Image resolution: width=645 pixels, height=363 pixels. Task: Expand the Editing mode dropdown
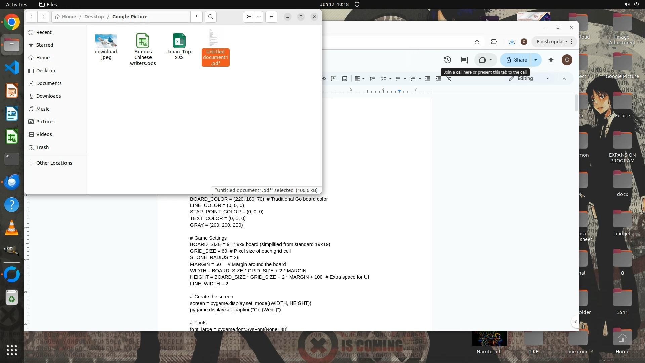point(548,79)
